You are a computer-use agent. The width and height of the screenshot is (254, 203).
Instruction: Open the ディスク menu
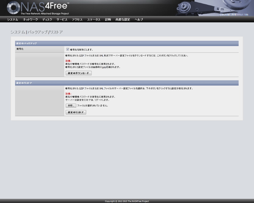pyautogui.click(x=47, y=19)
